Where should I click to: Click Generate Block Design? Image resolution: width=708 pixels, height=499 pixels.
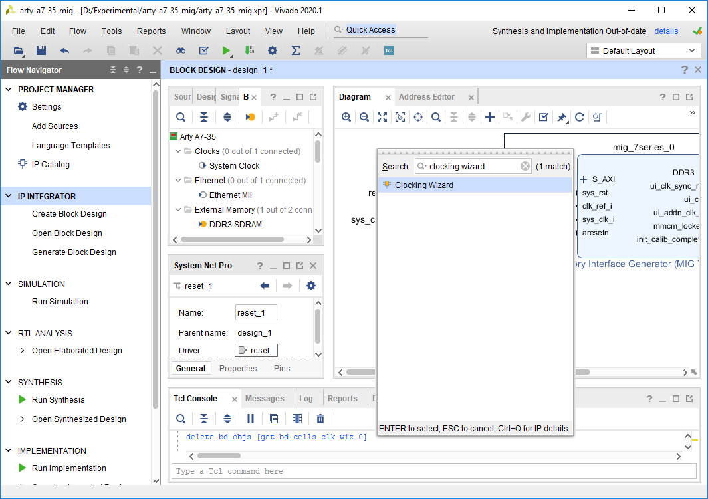point(74,252)
